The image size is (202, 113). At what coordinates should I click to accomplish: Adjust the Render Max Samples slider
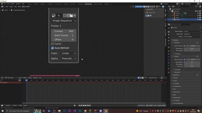point(192,62)
